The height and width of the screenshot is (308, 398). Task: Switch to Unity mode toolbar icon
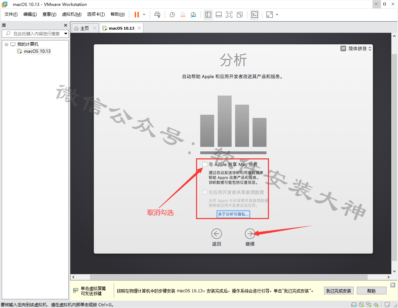[x=240, y=15]
